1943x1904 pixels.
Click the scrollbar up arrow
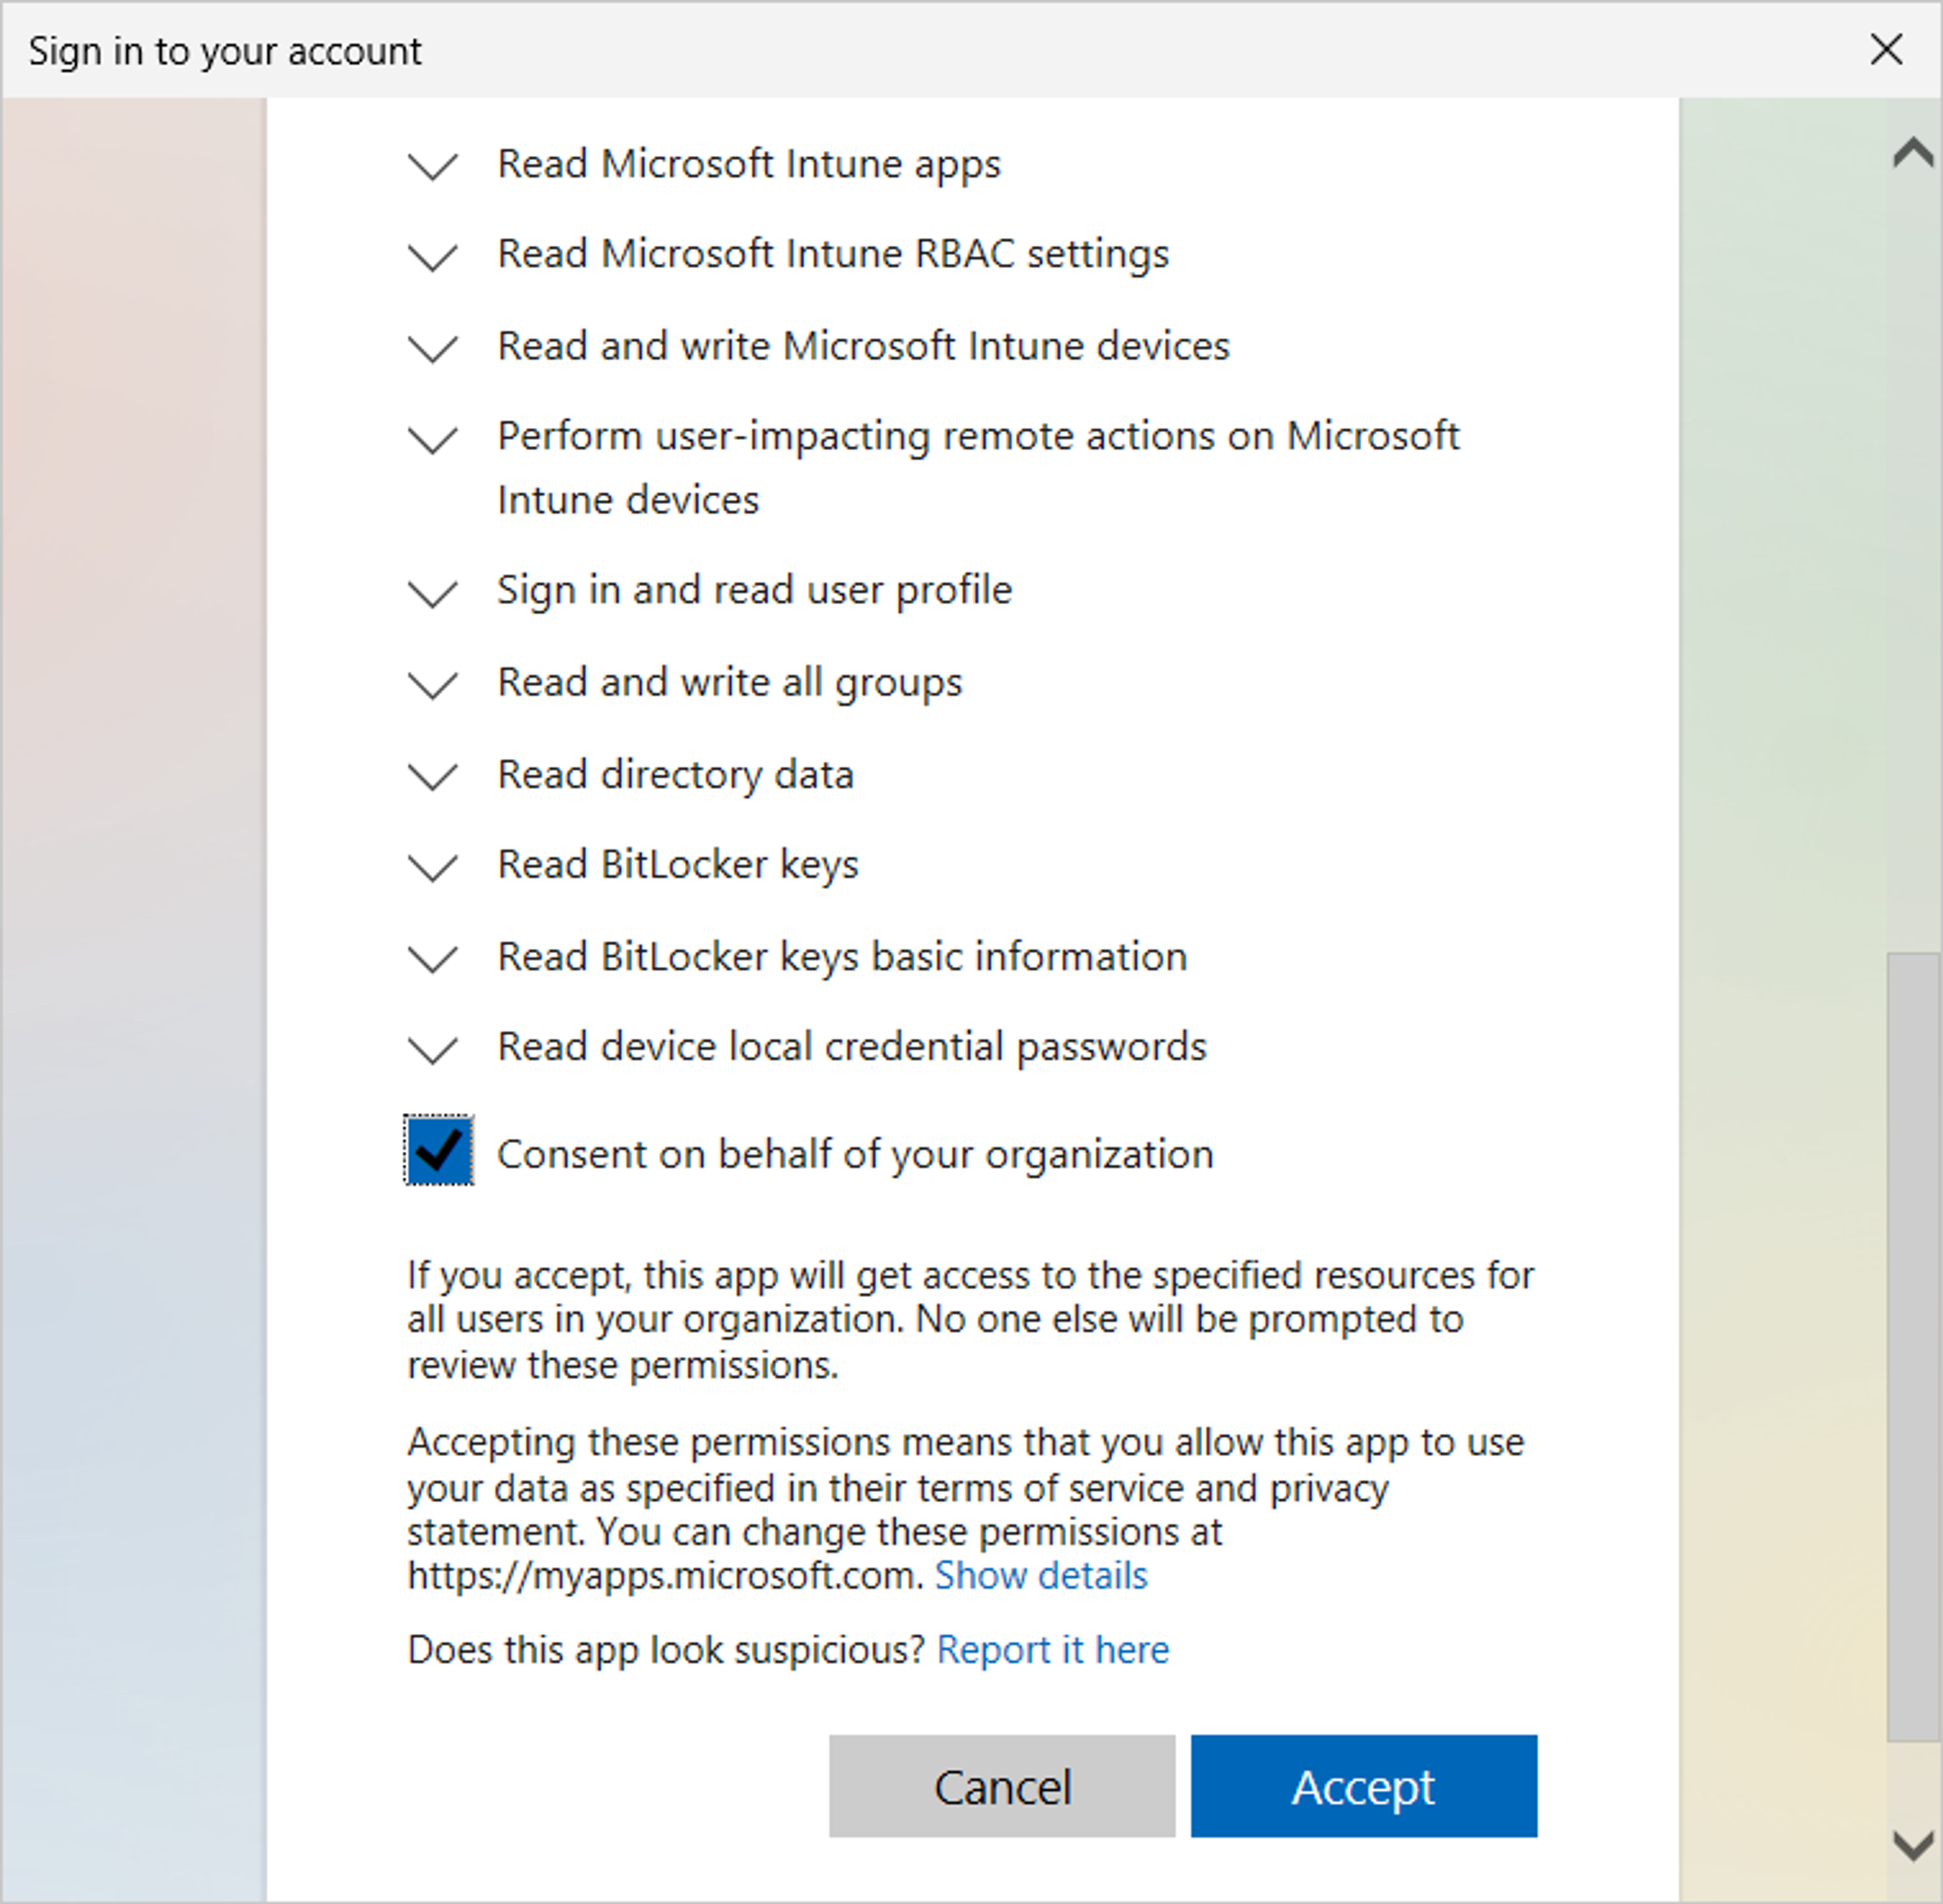1913,153
